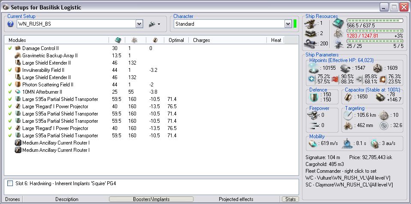Toggle the Invulnerability Field II active checkmark
The height and width of the screenshot is (204, 411).
(10, 70)
